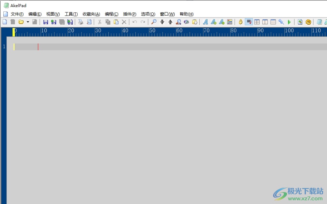Open the 编程(C) menu
Image resolution: width=327 pixels, height=204 pixels.
coord(112,14)
